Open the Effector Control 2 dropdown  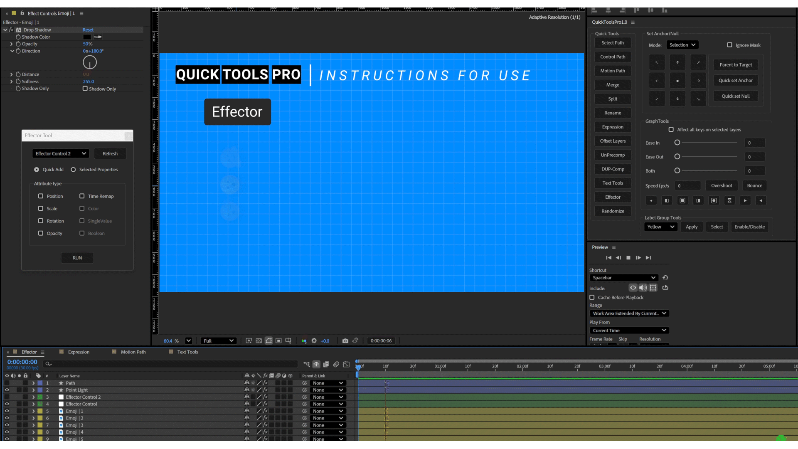pos(61,154)
